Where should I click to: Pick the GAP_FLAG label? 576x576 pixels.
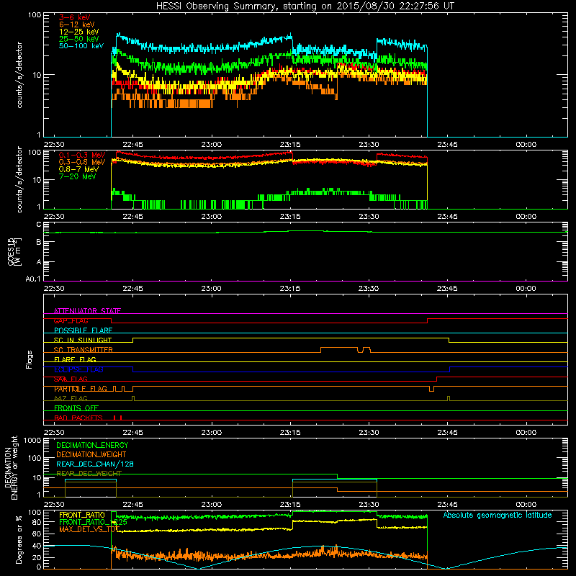tap(71, 320)
